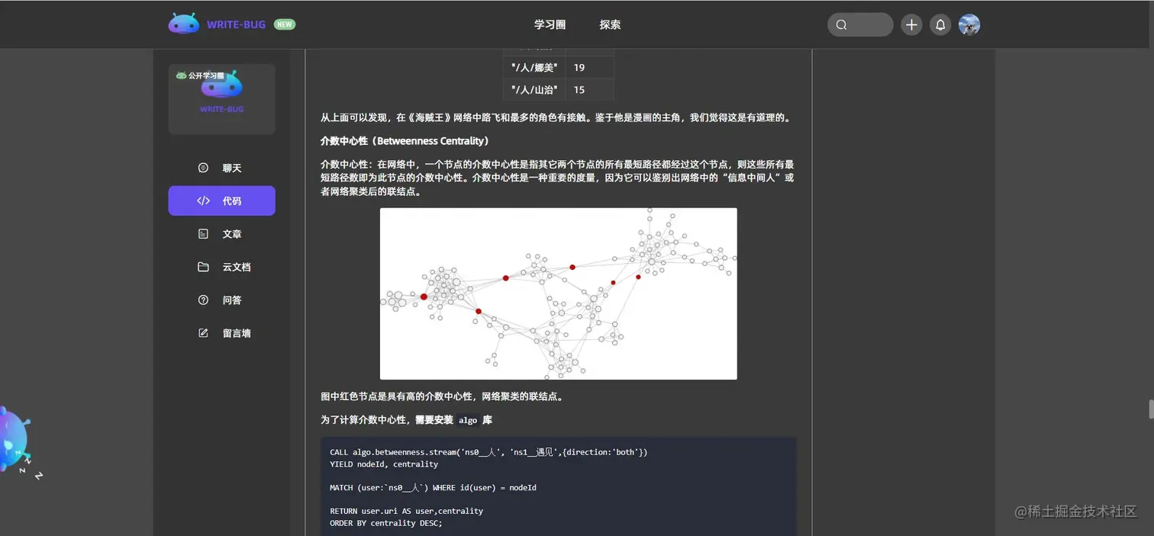This screenshot has width=1154, height=536.
Task: Click ORDER BY centrality DESC line
Action: coord(386,523)
